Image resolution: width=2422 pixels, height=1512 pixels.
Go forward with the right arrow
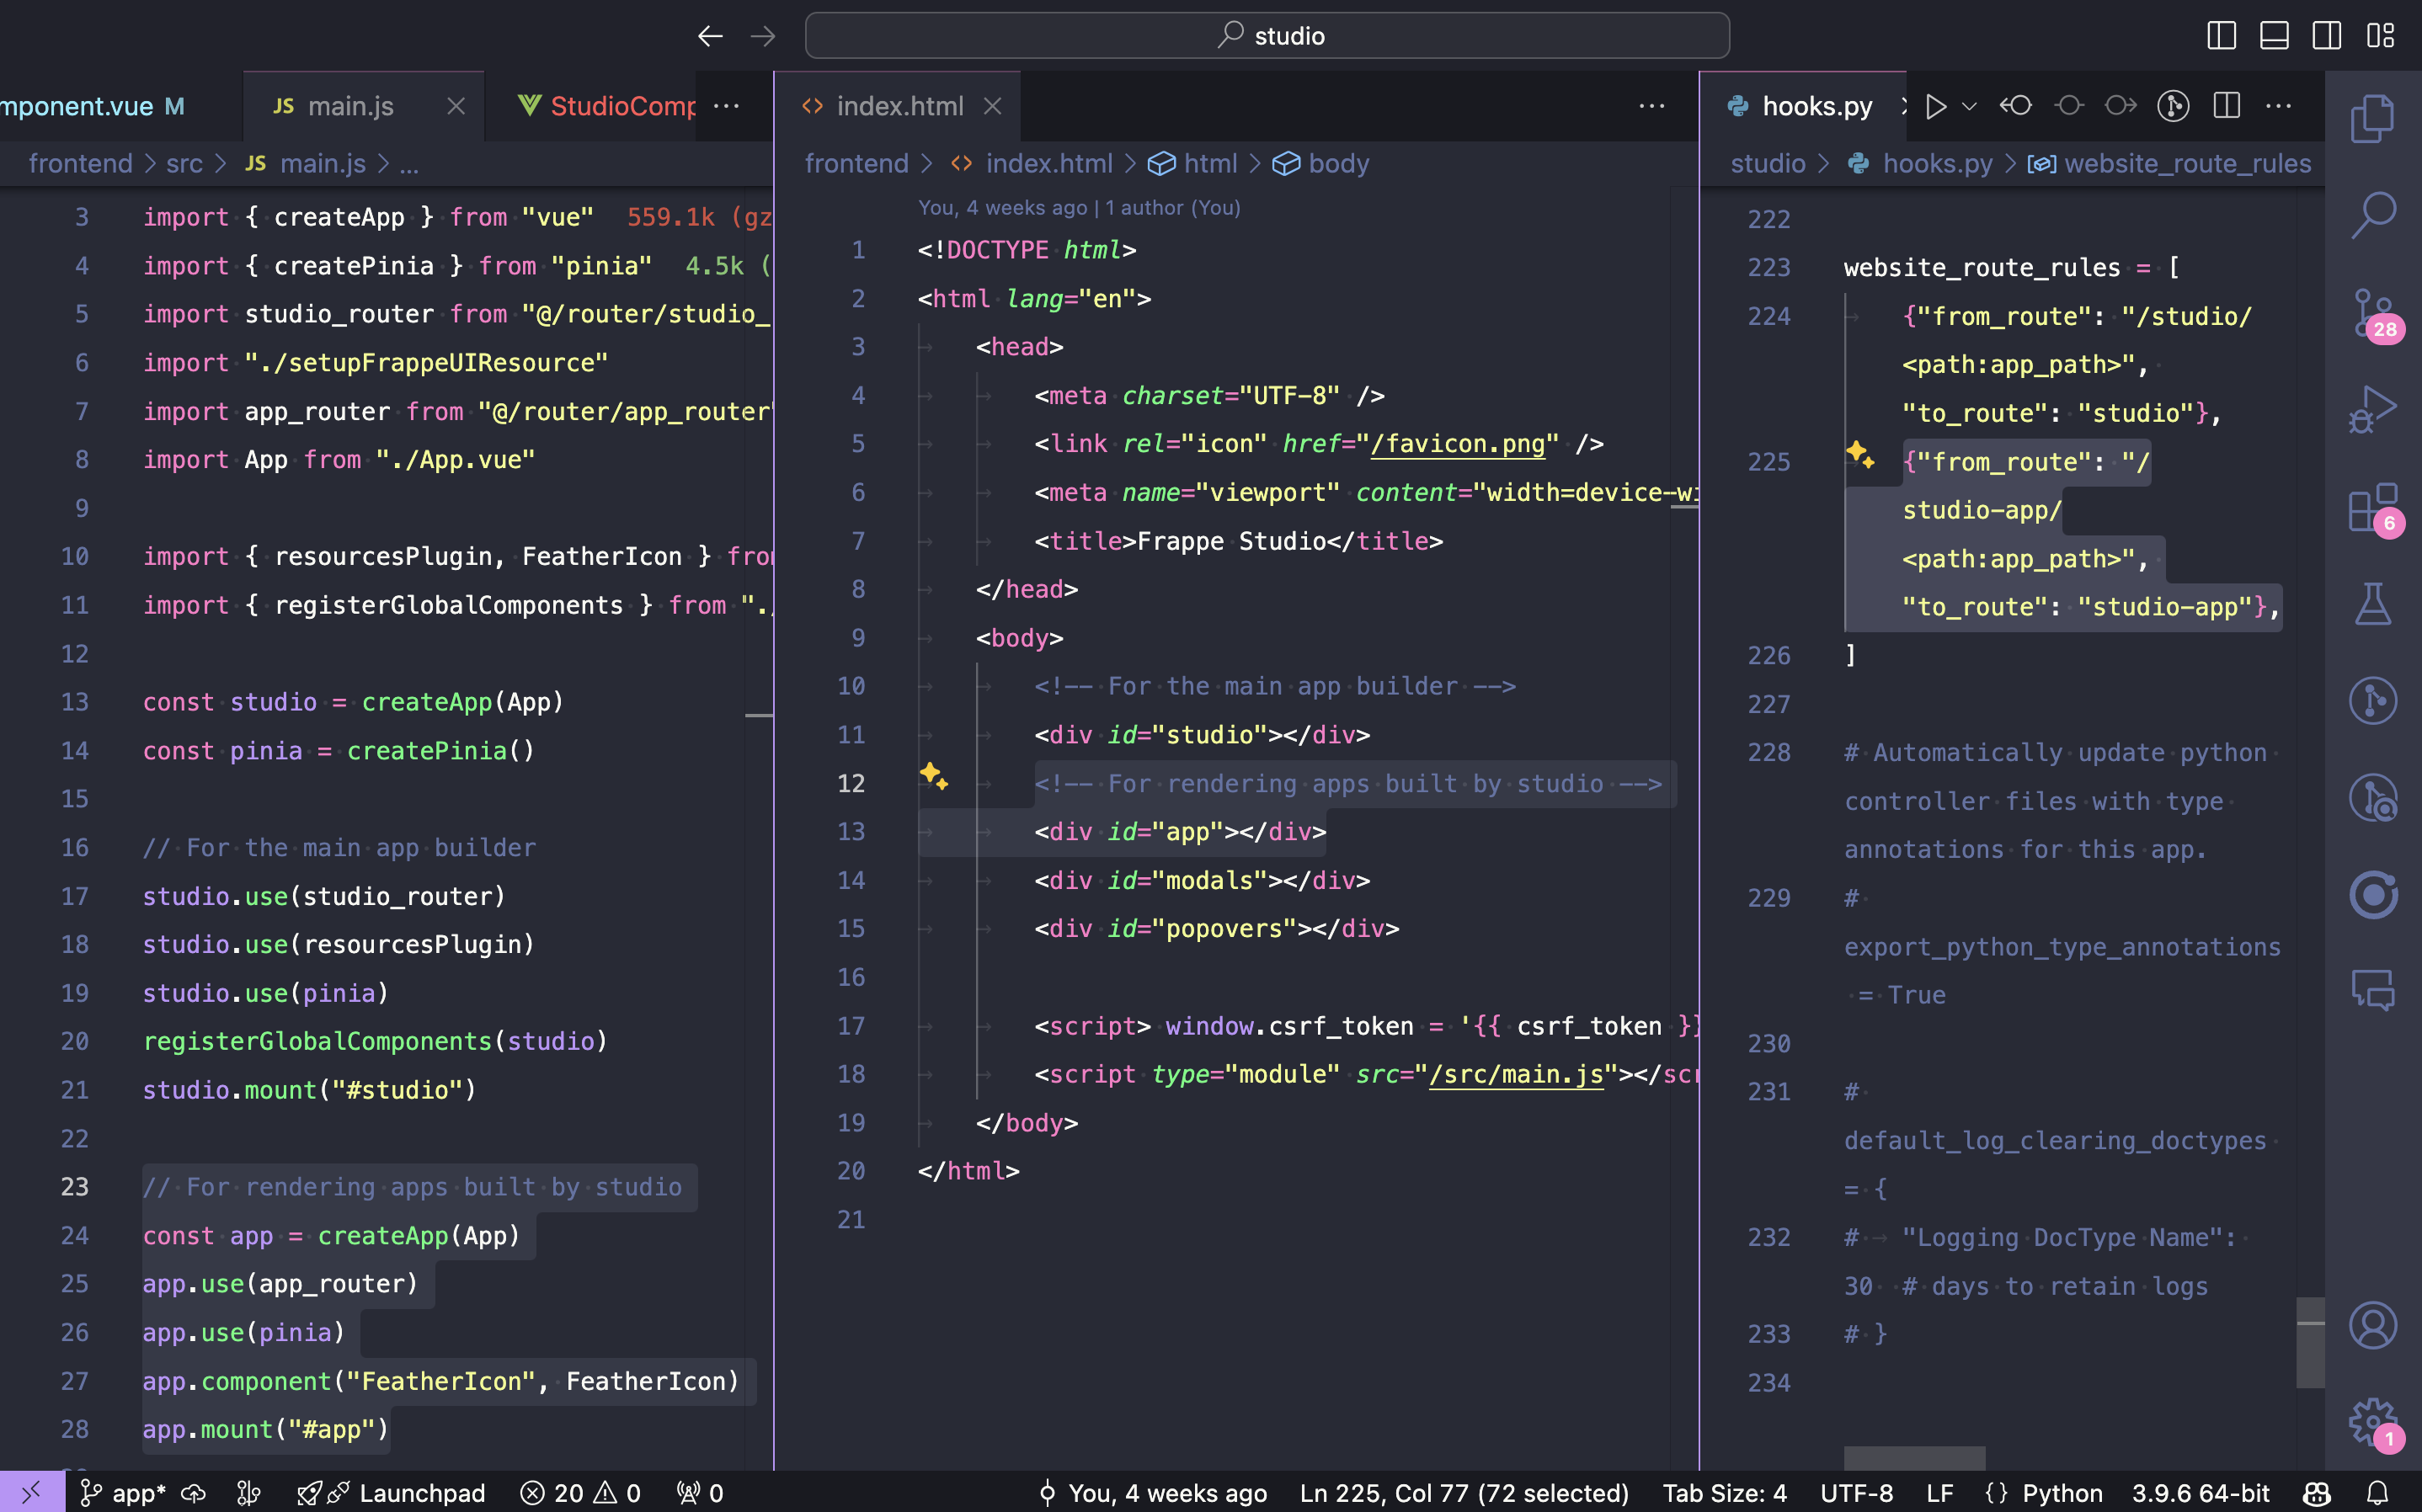pos(763,36)
